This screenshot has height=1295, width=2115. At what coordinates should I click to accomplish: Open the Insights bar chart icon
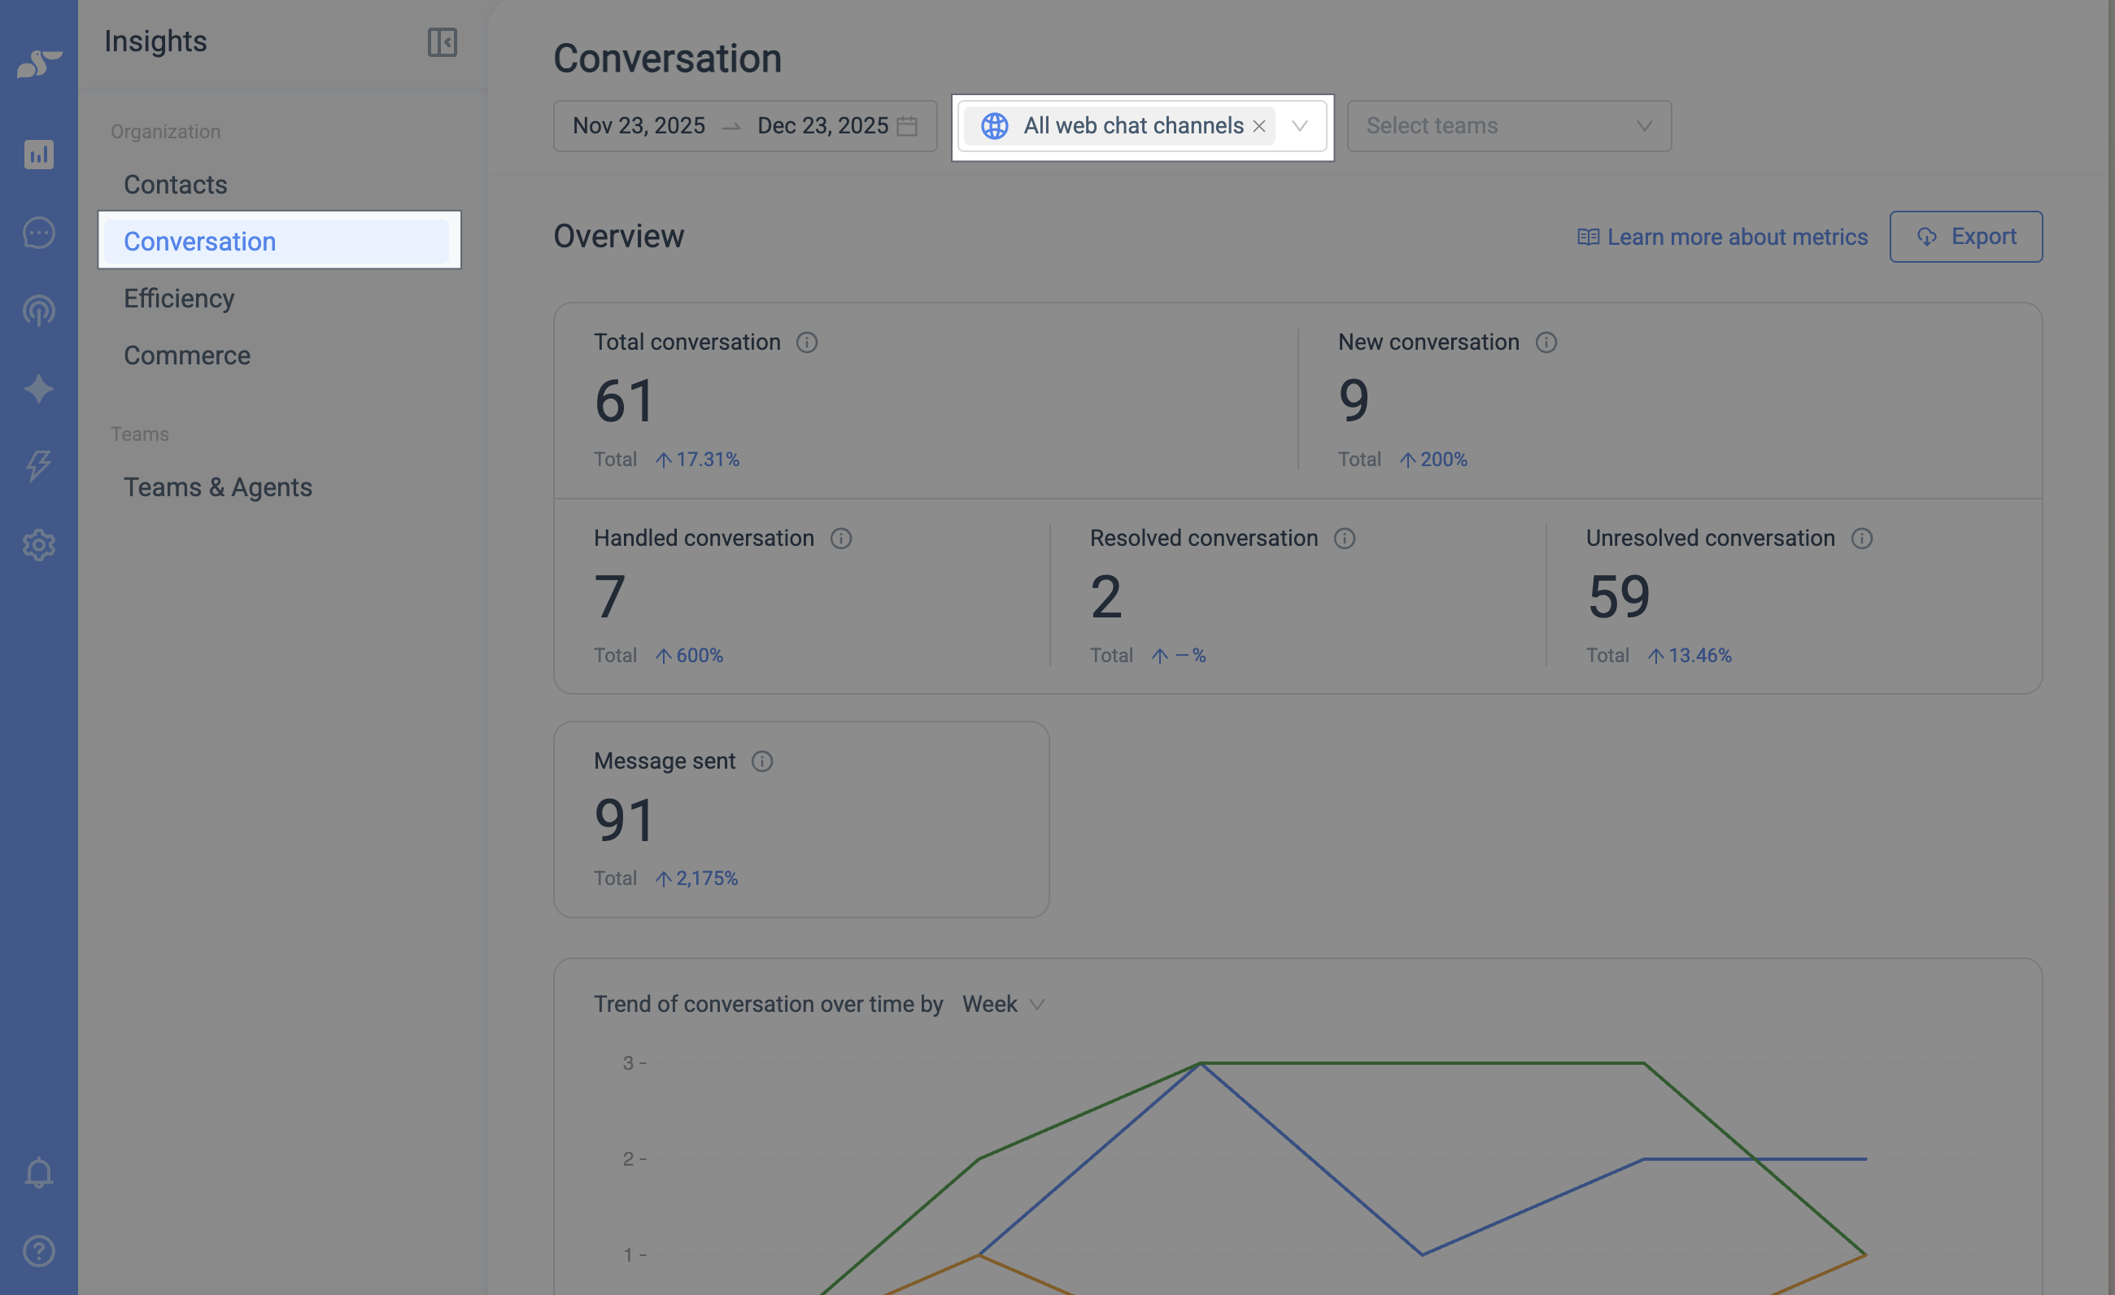click(38, 155)
